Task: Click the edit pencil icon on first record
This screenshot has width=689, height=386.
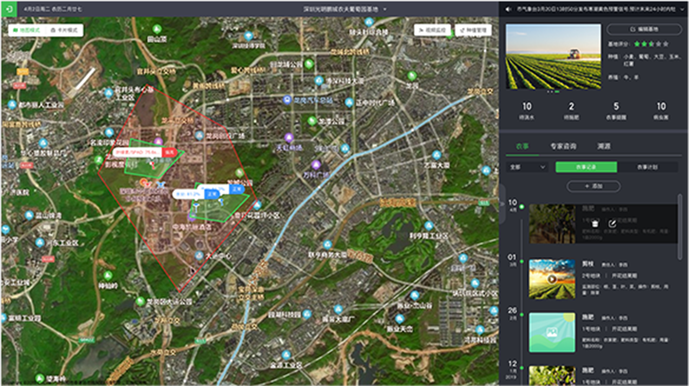Action: click(612, 223)
